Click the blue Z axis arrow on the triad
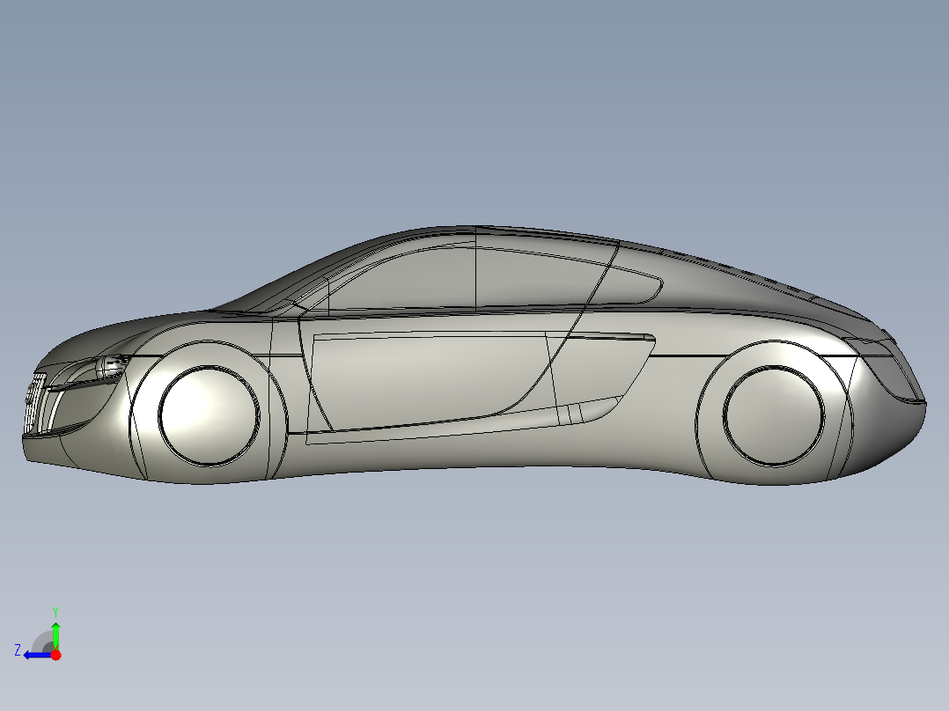 pyautogui.click(x=37, y=656)
